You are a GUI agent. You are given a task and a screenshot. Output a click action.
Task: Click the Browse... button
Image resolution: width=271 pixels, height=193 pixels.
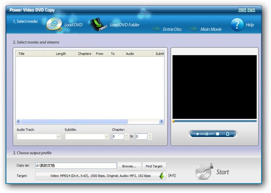pyautogui.click(x=129, y=166)
